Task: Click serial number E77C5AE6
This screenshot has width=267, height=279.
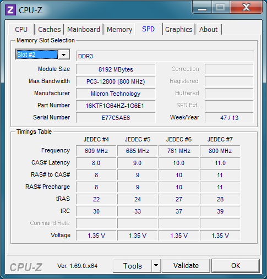Action: 116,118
